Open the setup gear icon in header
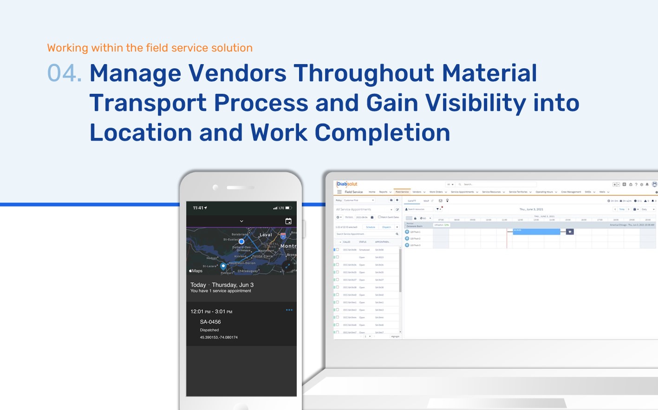 (x=641, y=184)
